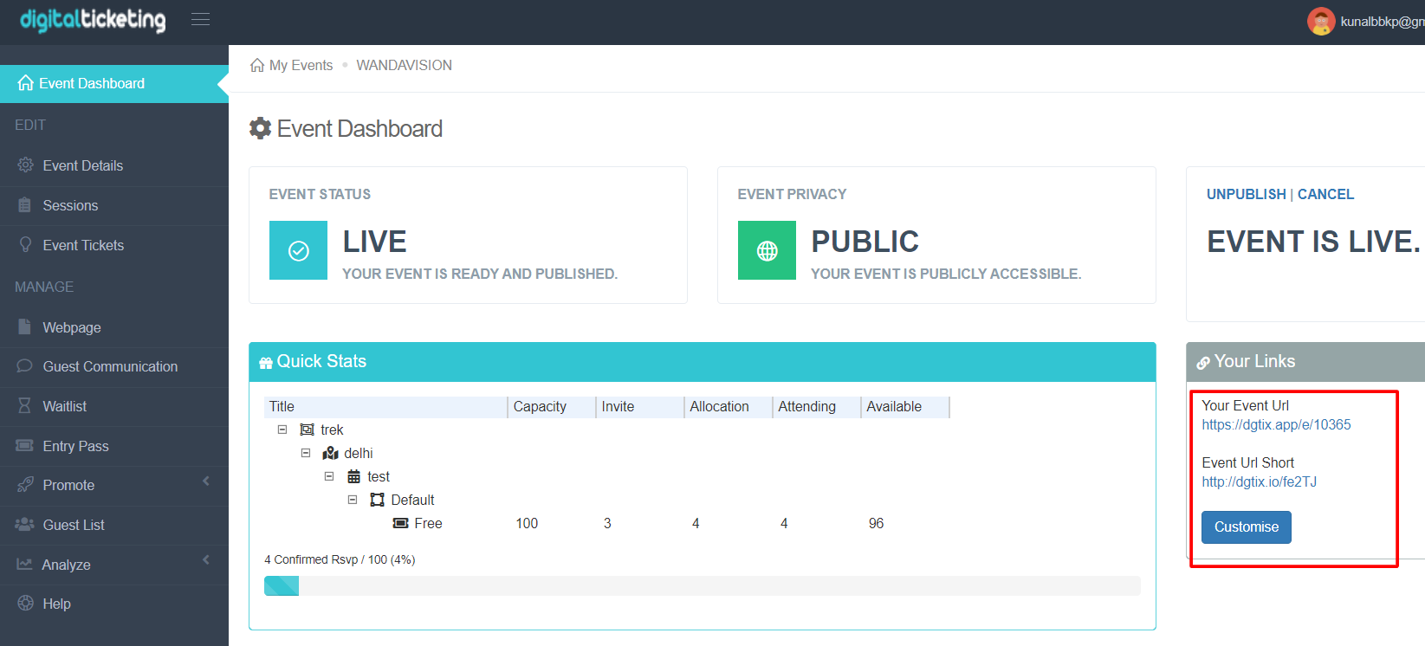Click the Customise button
The width and height of the screenshot is (1425, 646).
coord(1247,527)
